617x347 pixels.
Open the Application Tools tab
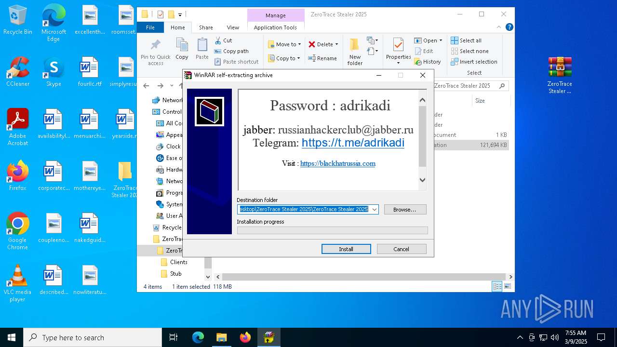click(x=275, y=27)
